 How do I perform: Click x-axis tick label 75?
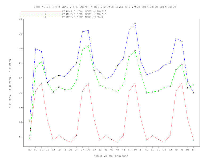tap(176, 150)
